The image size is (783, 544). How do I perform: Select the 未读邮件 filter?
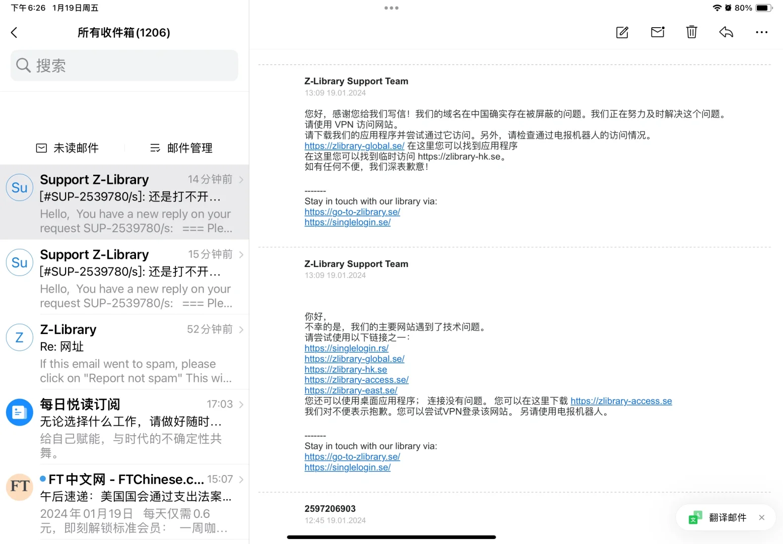(68, 148)
